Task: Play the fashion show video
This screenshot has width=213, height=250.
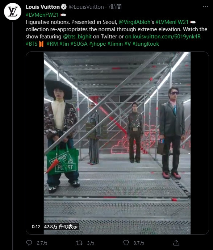Action: coord(117,143)
